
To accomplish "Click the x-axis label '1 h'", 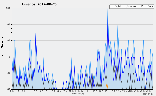I will 18,91.
